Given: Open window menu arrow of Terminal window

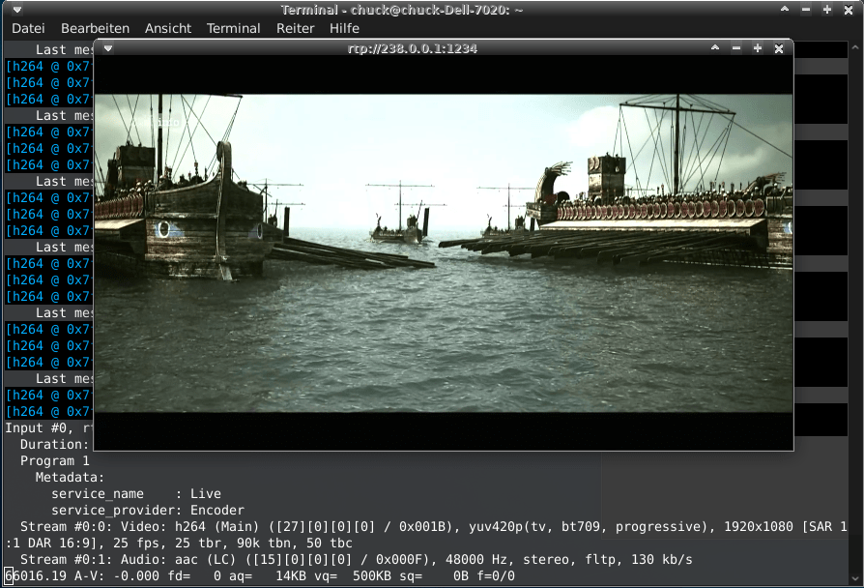Looking at the screenshot, I should [x=17, y=10].
